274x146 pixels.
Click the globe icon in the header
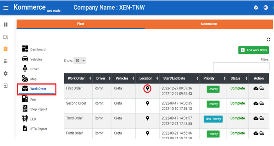265,8
